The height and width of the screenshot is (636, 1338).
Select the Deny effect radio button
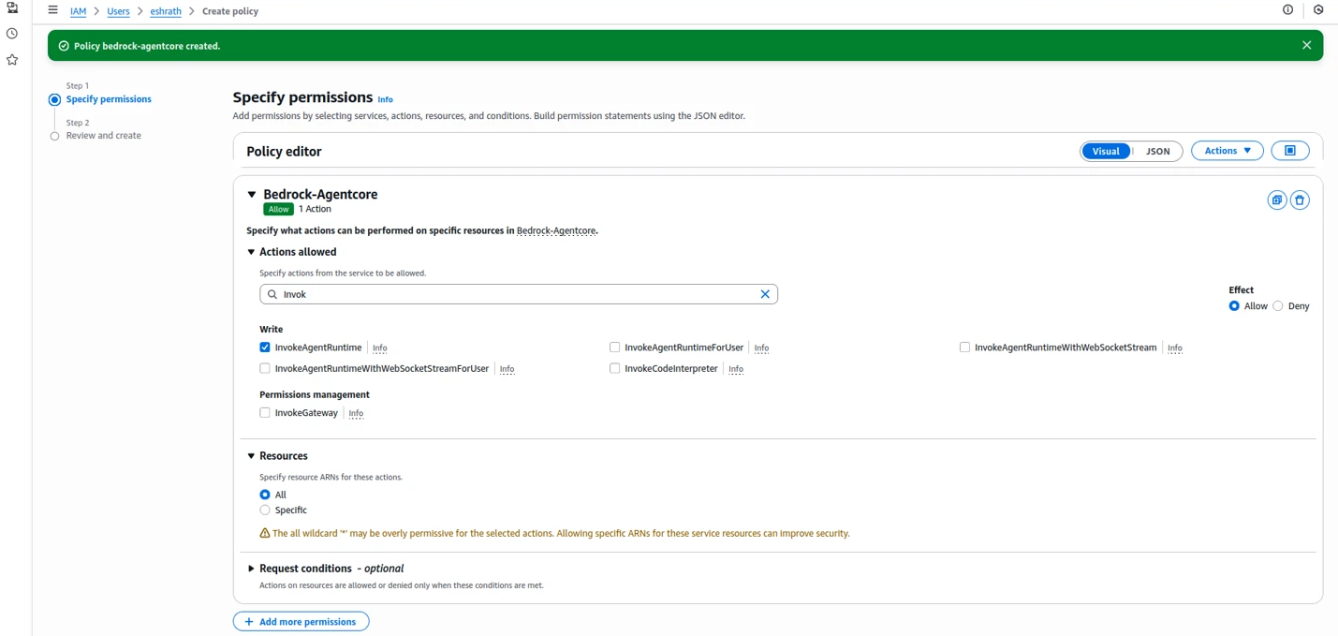pos(1277,305)
